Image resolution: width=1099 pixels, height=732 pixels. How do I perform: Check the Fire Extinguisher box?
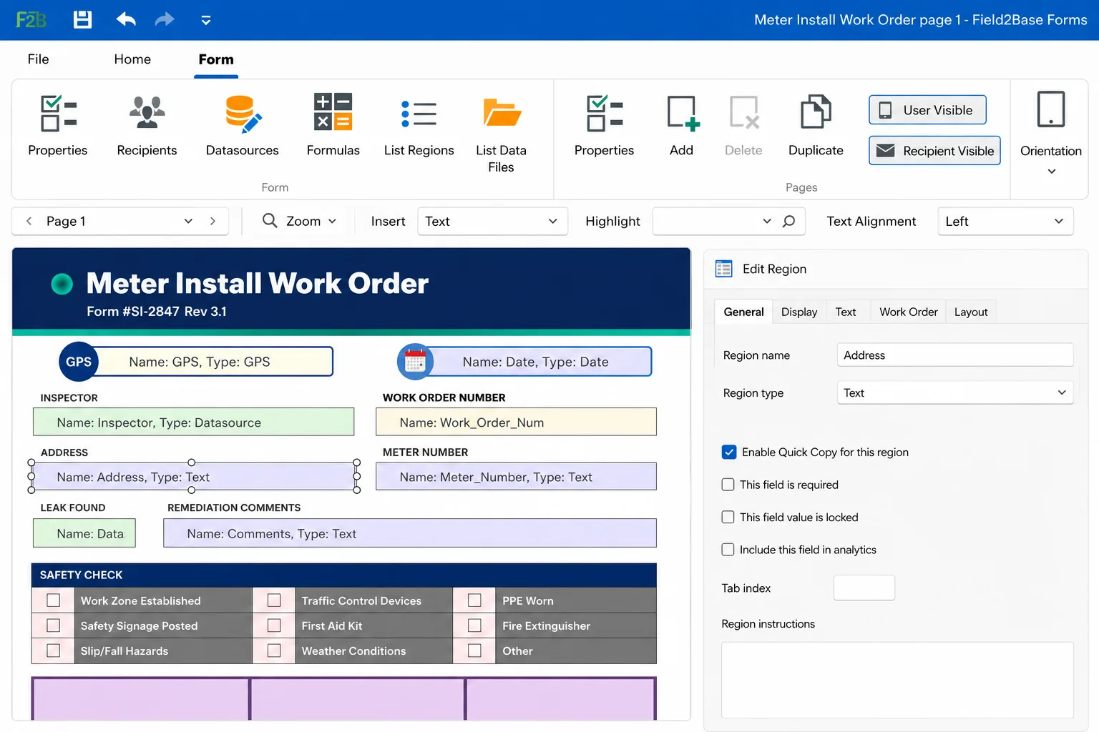tap(474, 625)
